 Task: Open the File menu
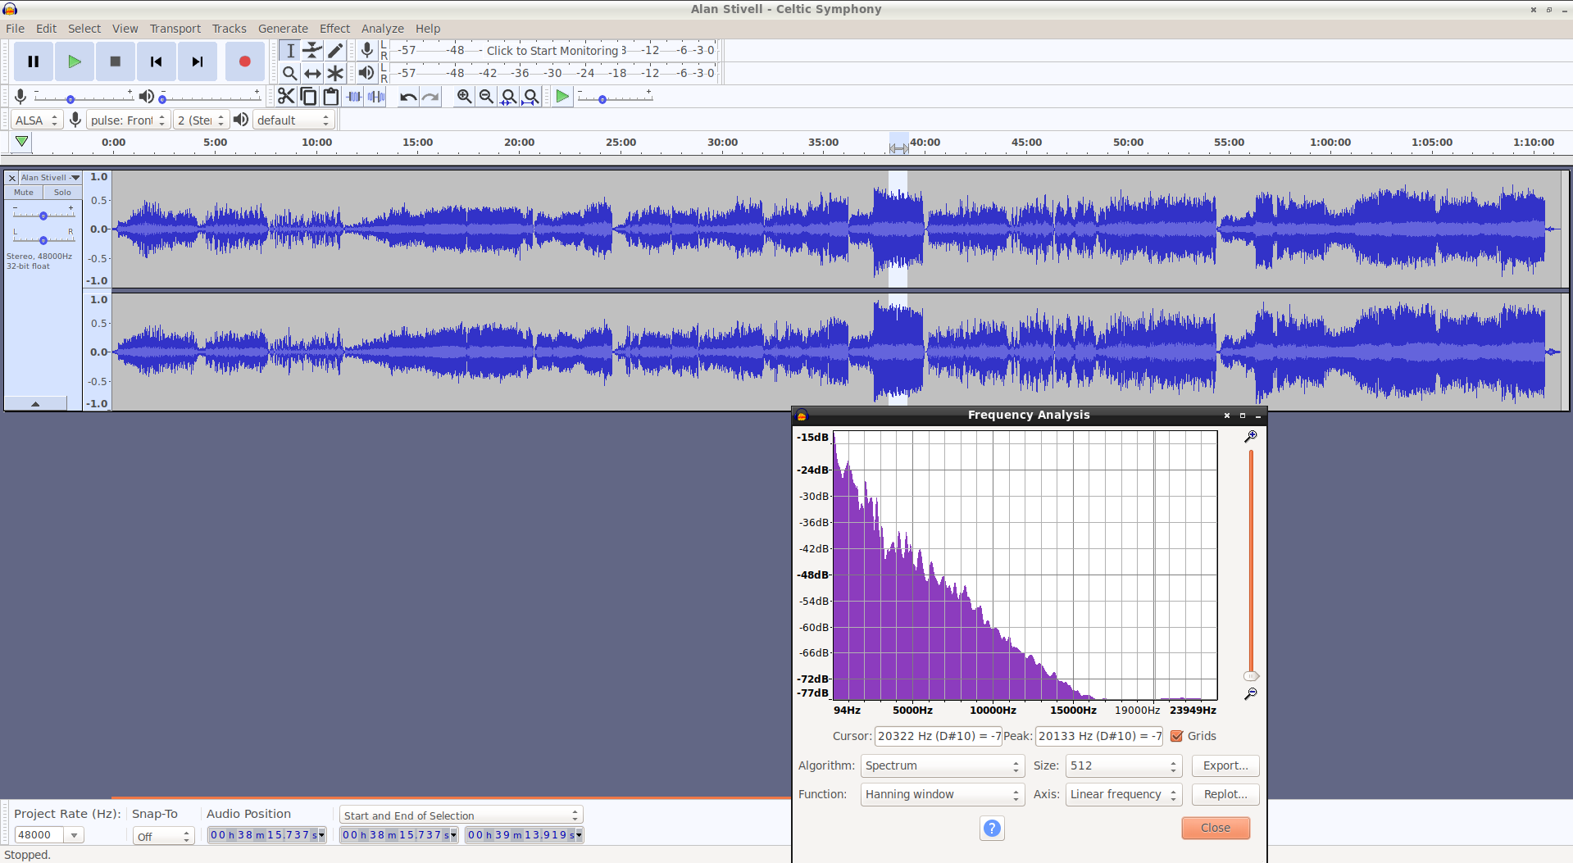tap(15, 29)
